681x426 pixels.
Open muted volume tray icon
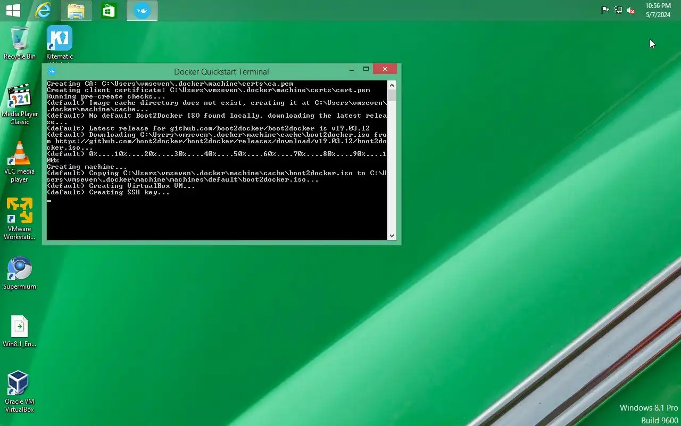coord(631,10)
